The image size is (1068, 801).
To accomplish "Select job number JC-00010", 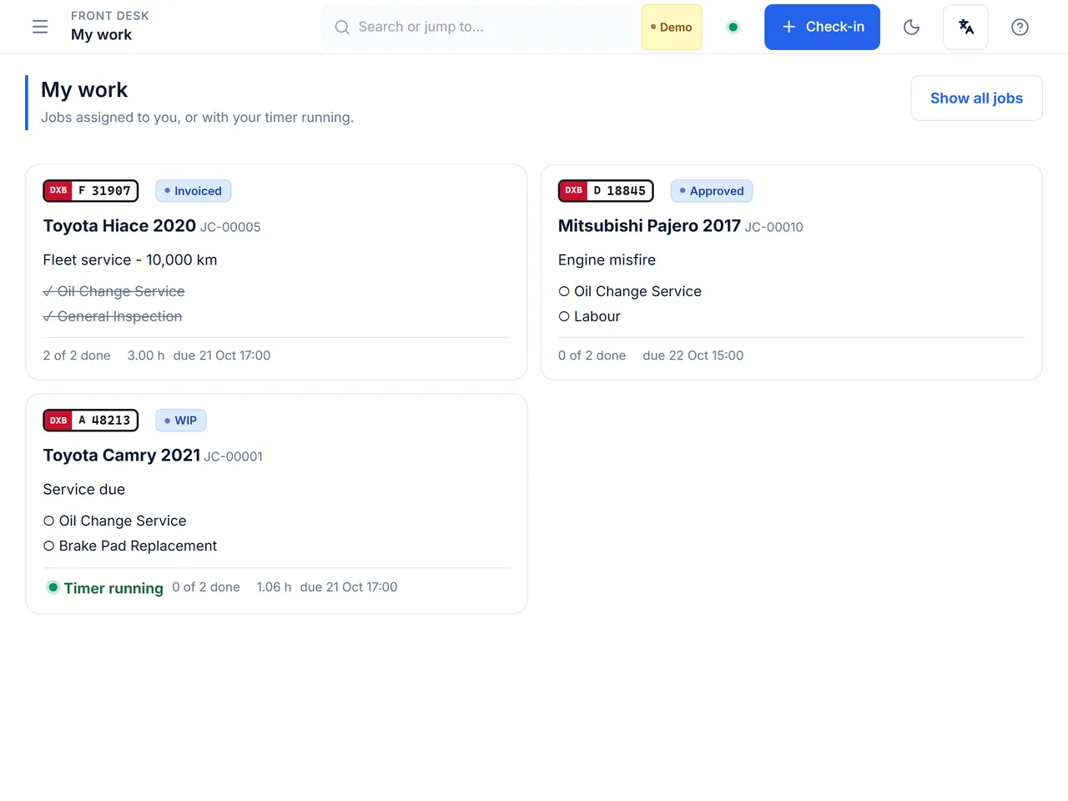I will point(774,227).
